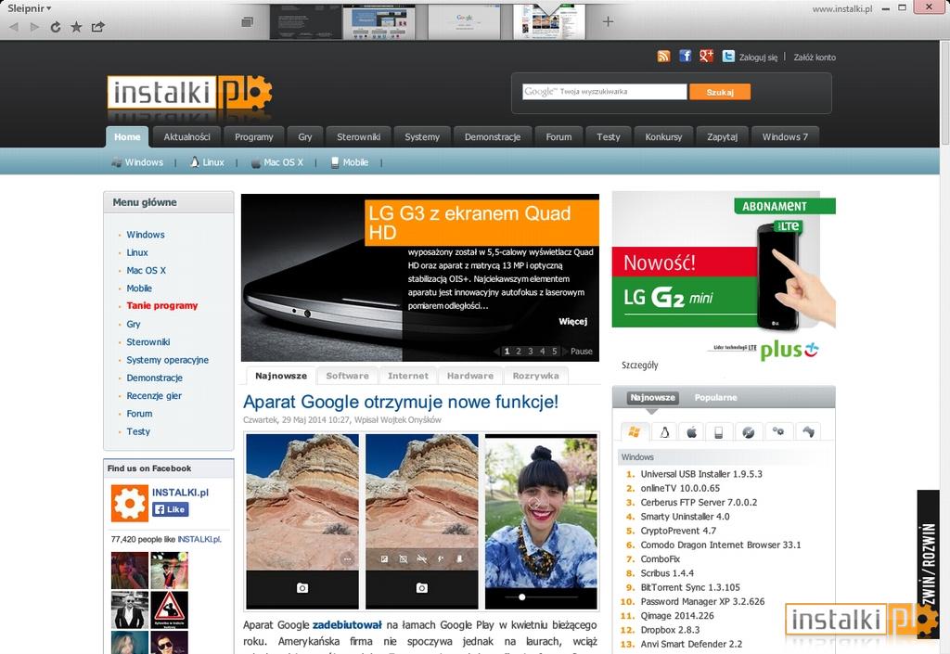950x654 pixels.
Task: Click the orange Szukaj button
Action: coord(720,92)
